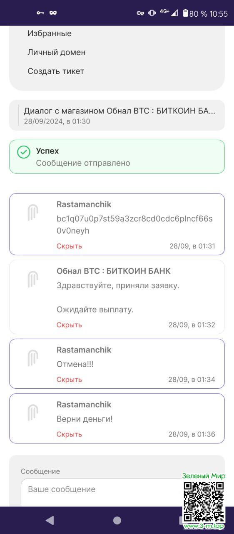Tap the Android home circle button
The width and height of the screenshot is (234, 534).
(x=117, y=520)
